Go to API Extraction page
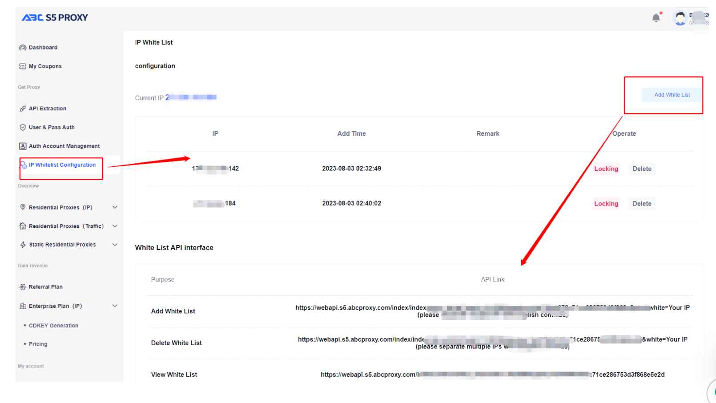The width and height of the screenshot is (716, 403). click(48, 109)
